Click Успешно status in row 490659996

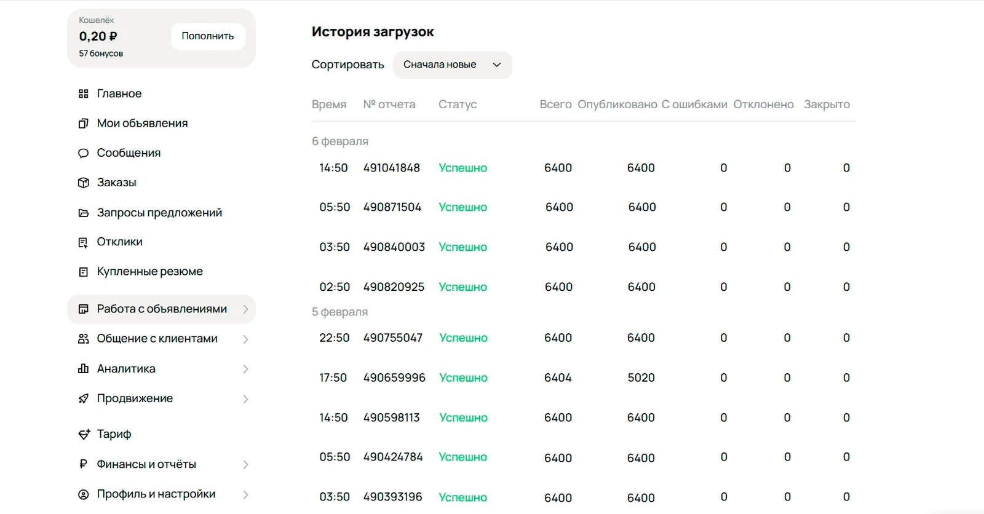coord(463,378)
